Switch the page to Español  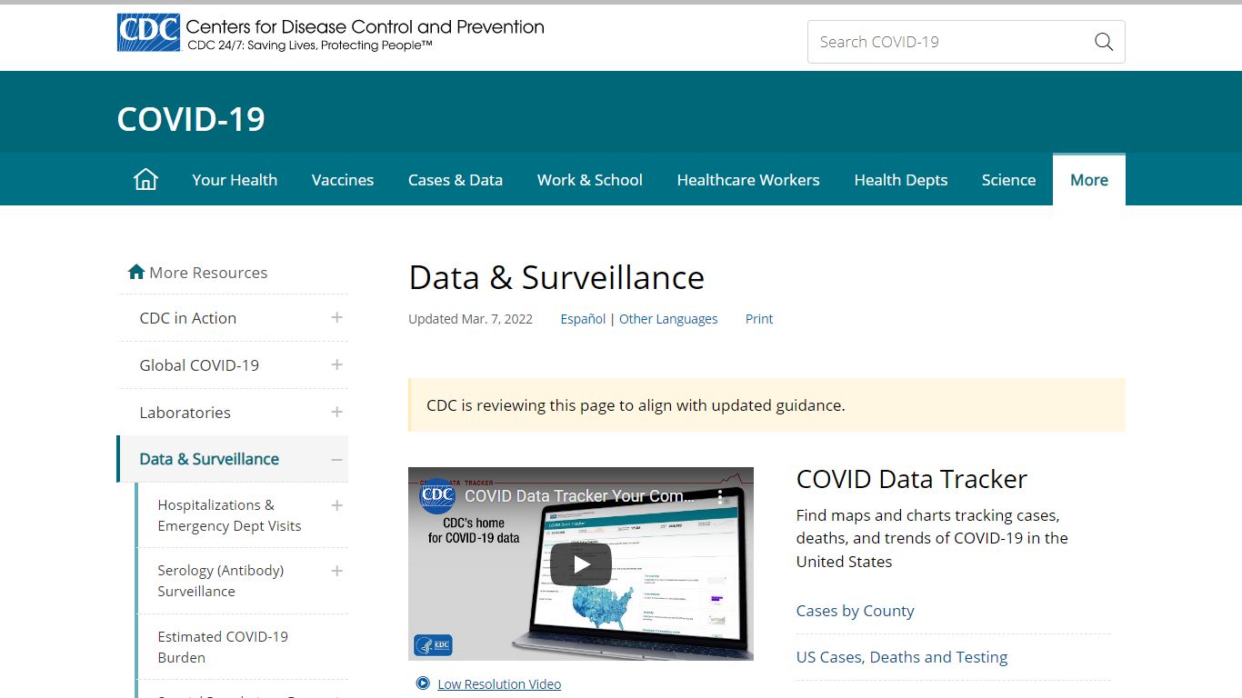tap(583, 319)
